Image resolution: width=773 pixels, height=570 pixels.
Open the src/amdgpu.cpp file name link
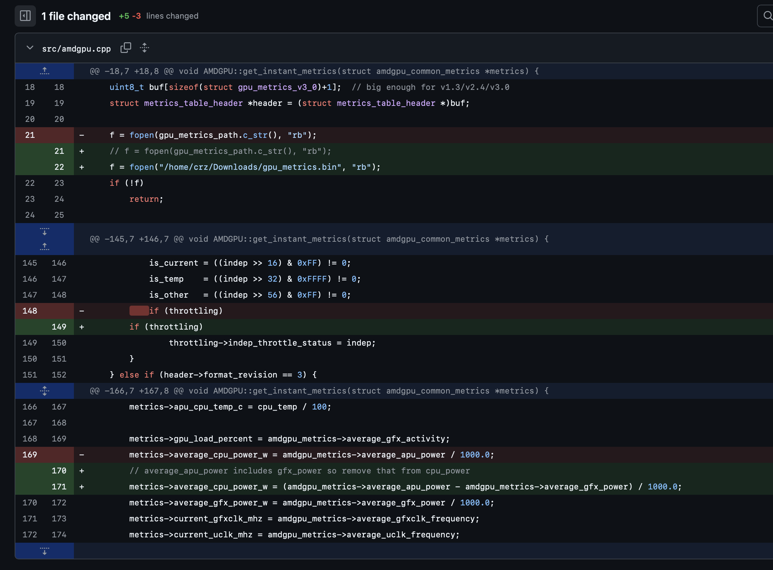click(76, 49)
